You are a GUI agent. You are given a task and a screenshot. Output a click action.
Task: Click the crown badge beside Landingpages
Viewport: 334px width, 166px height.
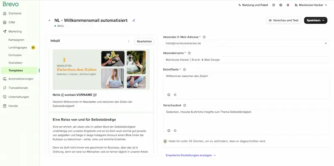point(33,47)
